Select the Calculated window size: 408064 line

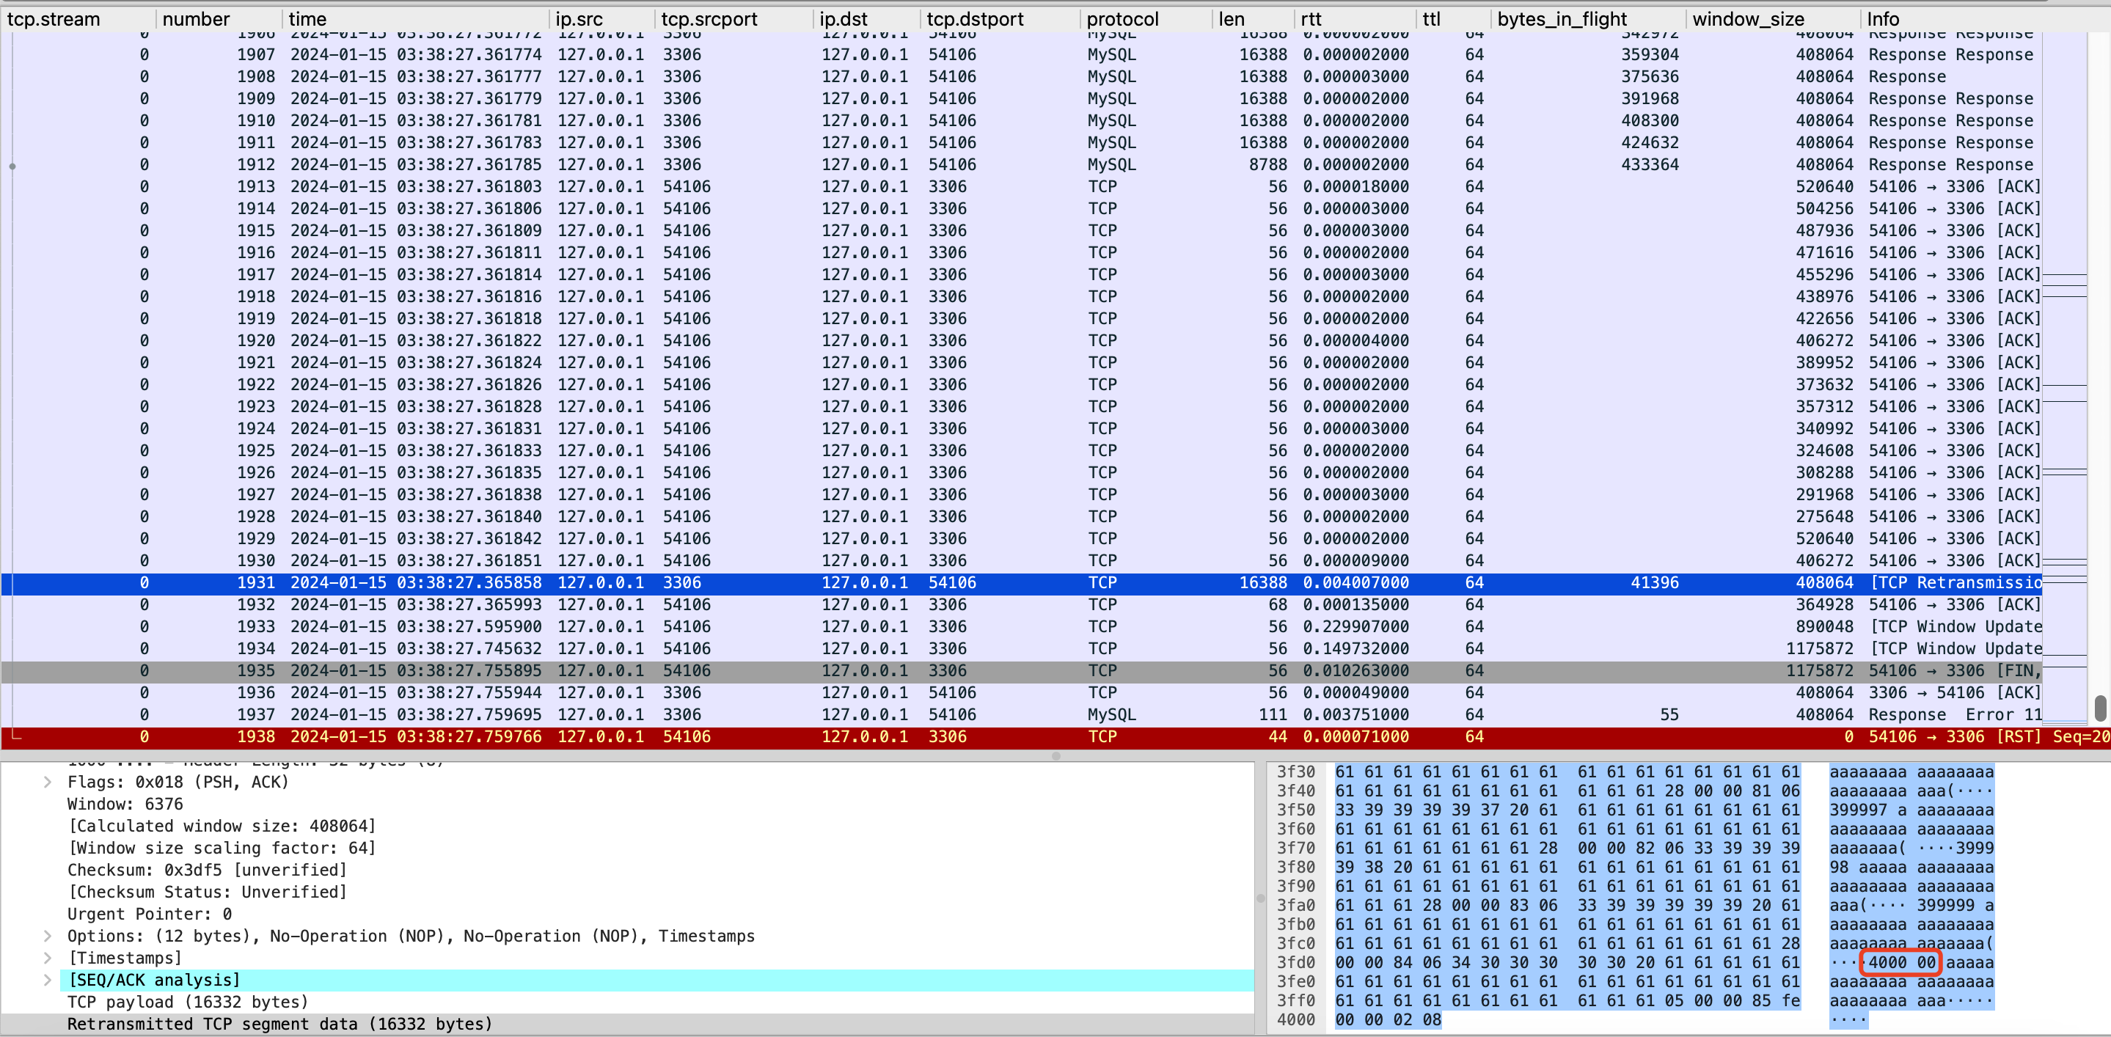(222, 827)
